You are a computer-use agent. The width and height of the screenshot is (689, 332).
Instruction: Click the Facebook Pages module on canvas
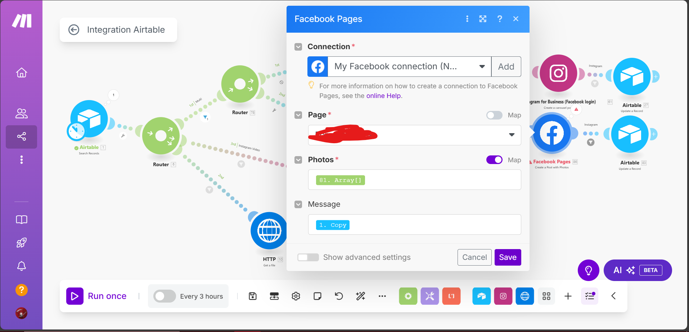pyautogui.click(x=551, y=133)
